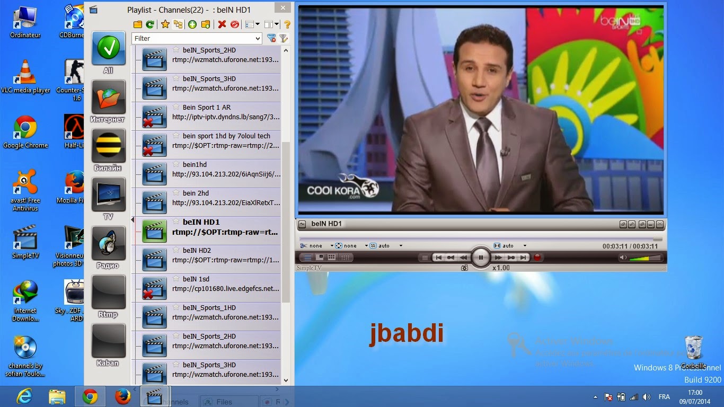The width and height of the screenshot is (724, 407).
Task: Toggle favorite star for bein1hd
Action: (176, 164)
